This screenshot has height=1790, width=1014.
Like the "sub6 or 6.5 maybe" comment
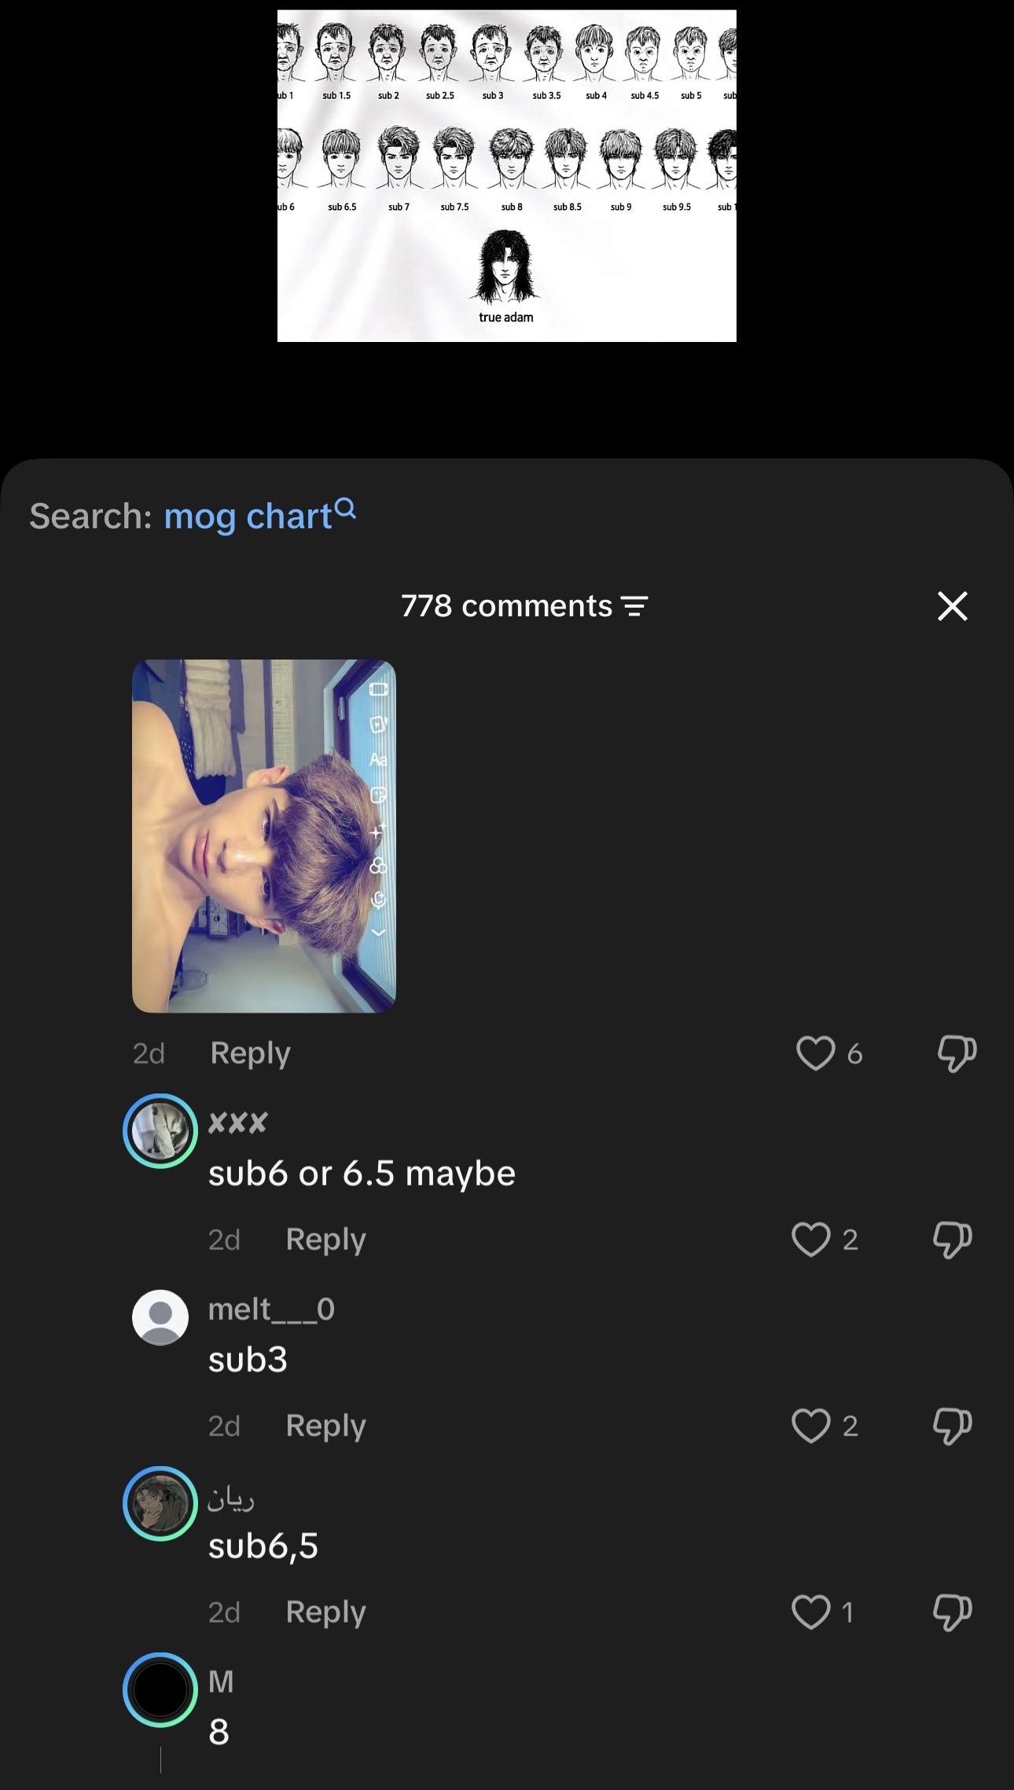pos(810,1240)
